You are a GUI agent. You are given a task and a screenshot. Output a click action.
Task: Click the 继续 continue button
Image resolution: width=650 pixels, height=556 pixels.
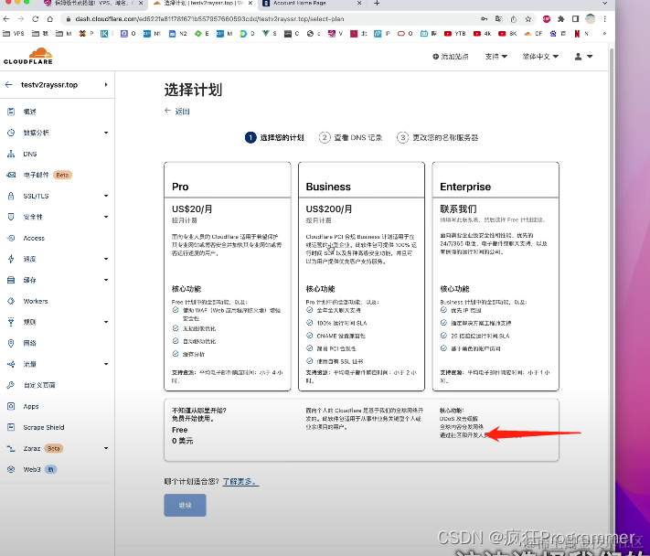pyautogui.click(x=185, y=506)
